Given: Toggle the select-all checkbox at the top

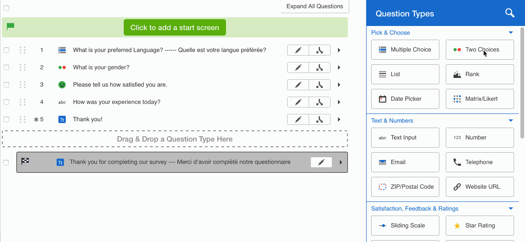Looking at the screenshot, I should click(6, 8).
